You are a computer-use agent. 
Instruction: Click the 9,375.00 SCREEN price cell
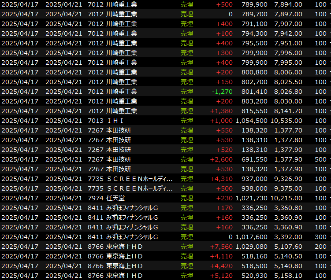pyautogui.click(x=288, y=188)
